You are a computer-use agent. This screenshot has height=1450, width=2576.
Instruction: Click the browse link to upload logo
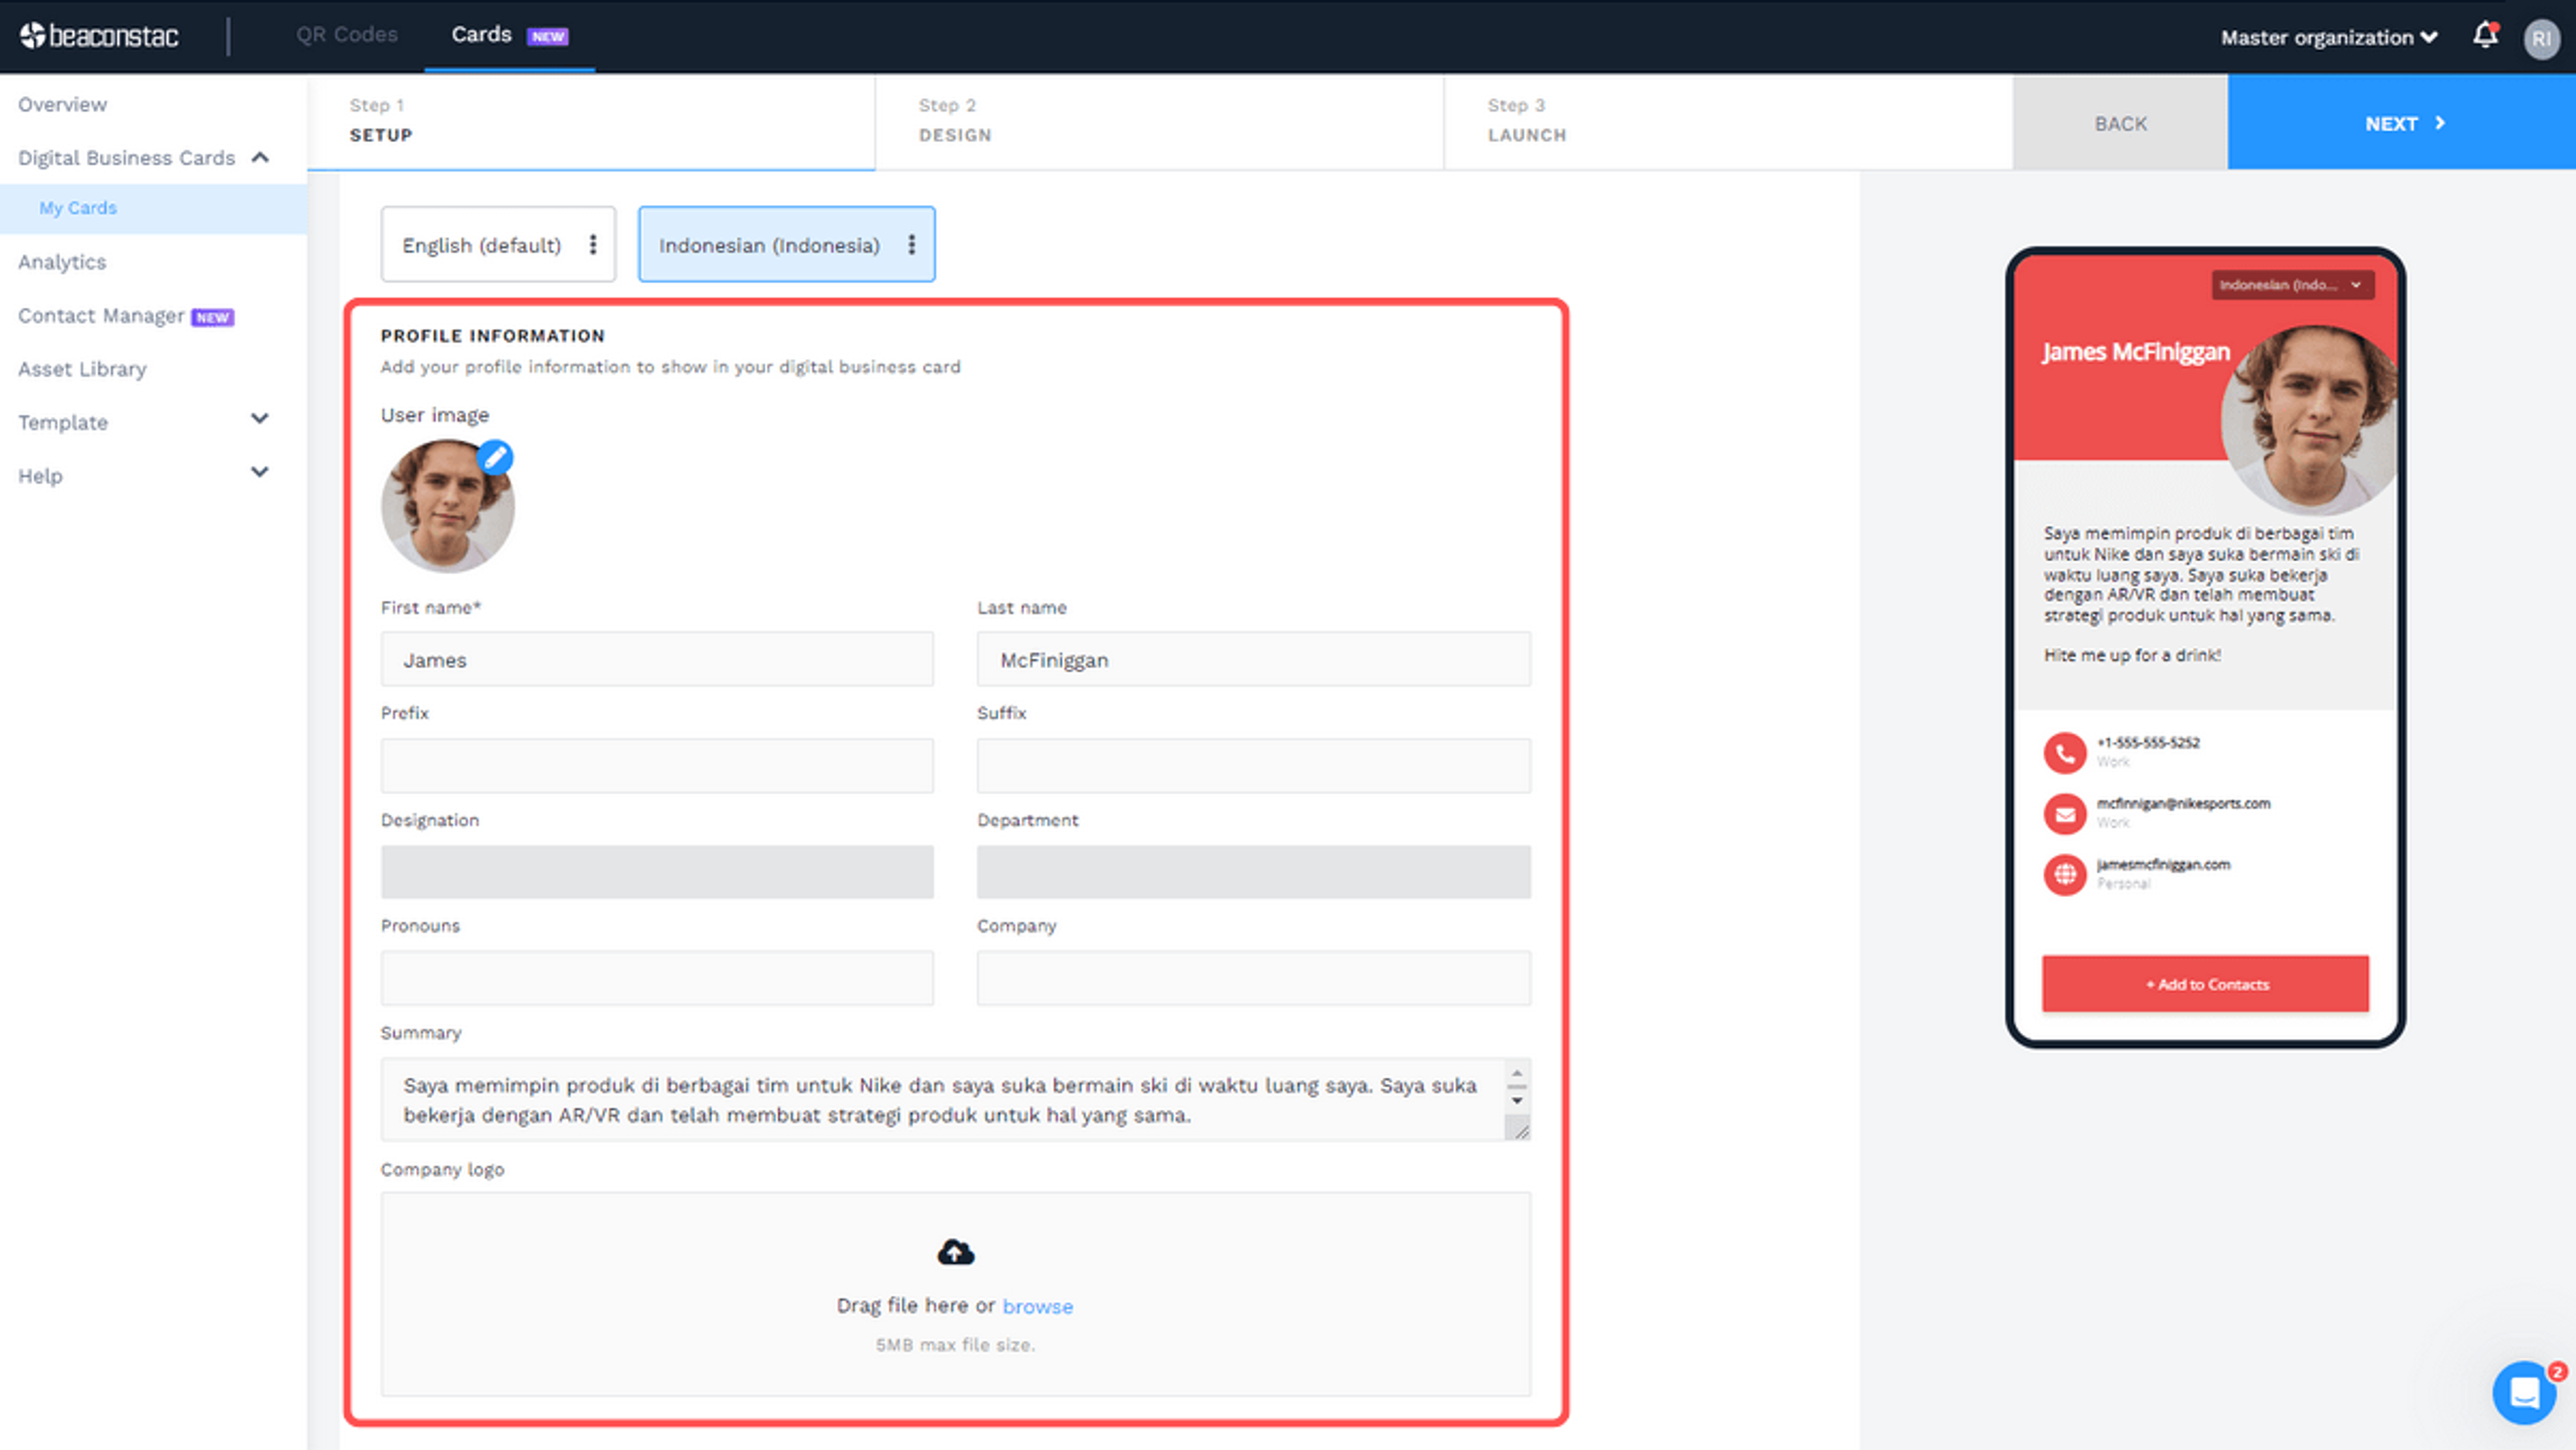point(1037,1306)
